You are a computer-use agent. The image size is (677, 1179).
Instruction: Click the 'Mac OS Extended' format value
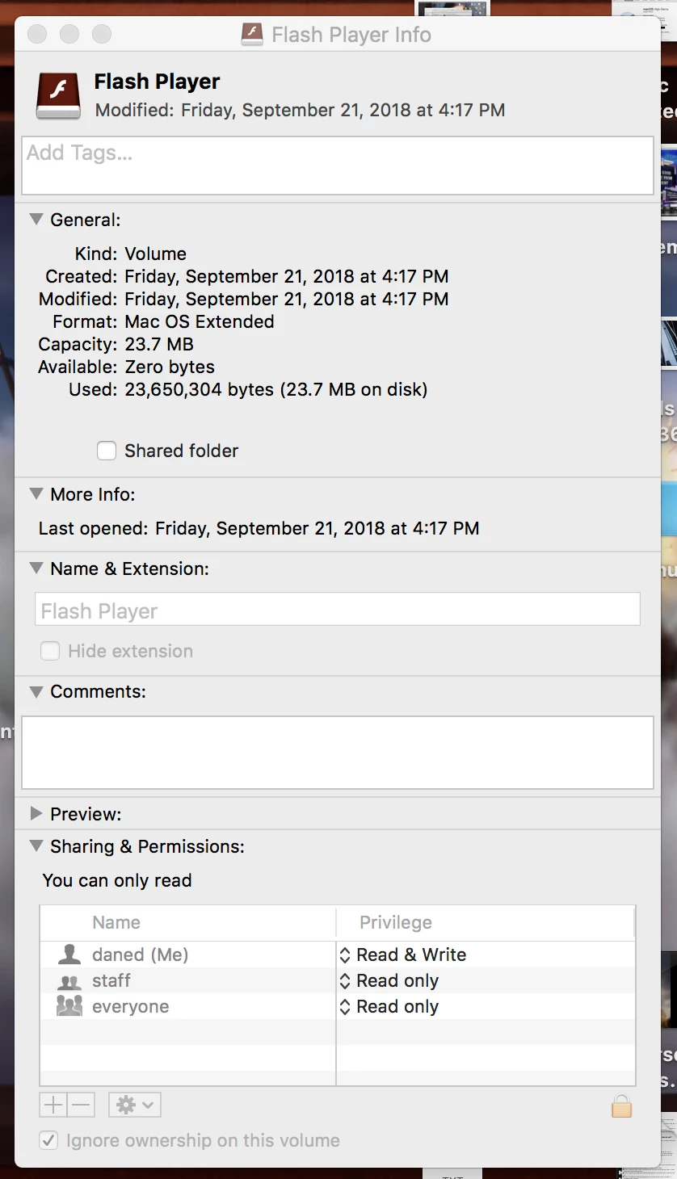200,321
